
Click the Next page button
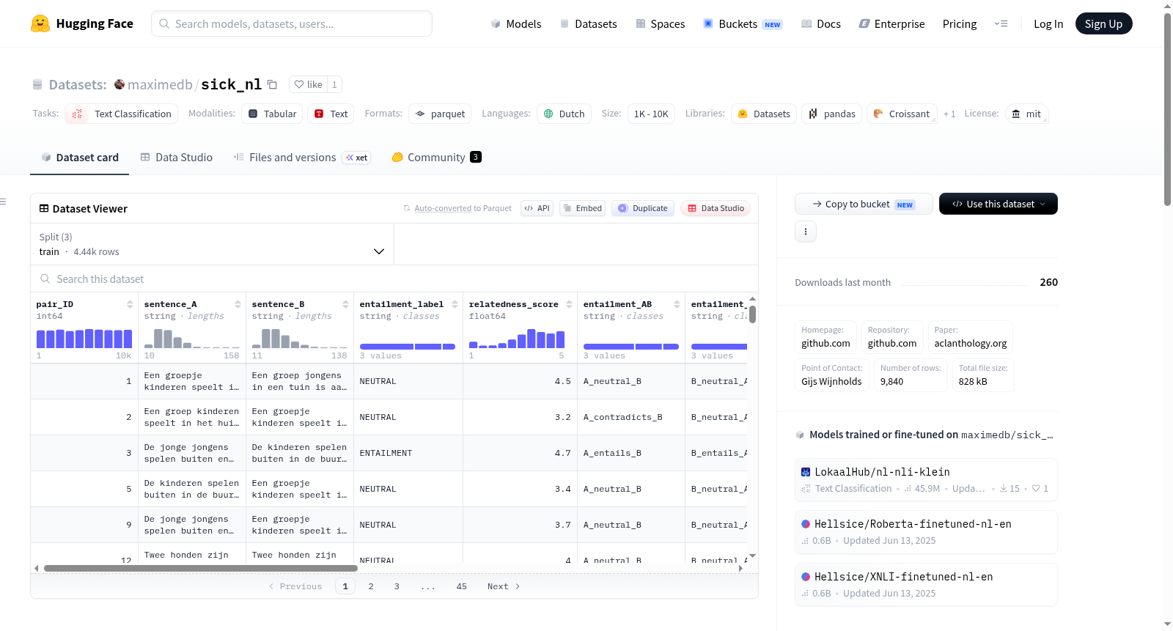[x=504, y=586]
